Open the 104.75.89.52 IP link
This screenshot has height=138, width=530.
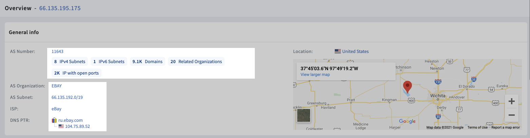pyautogui.click(x=77, y=126)
